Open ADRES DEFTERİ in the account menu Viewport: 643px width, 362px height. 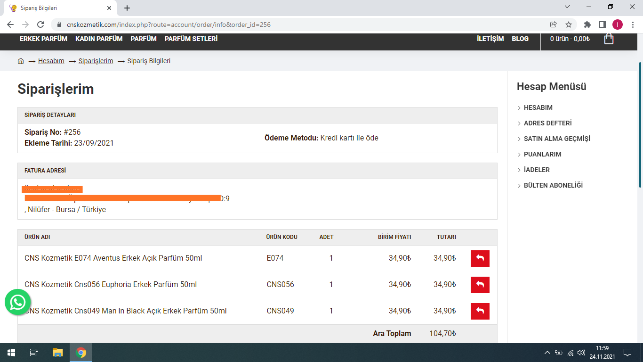coord(547,123)
